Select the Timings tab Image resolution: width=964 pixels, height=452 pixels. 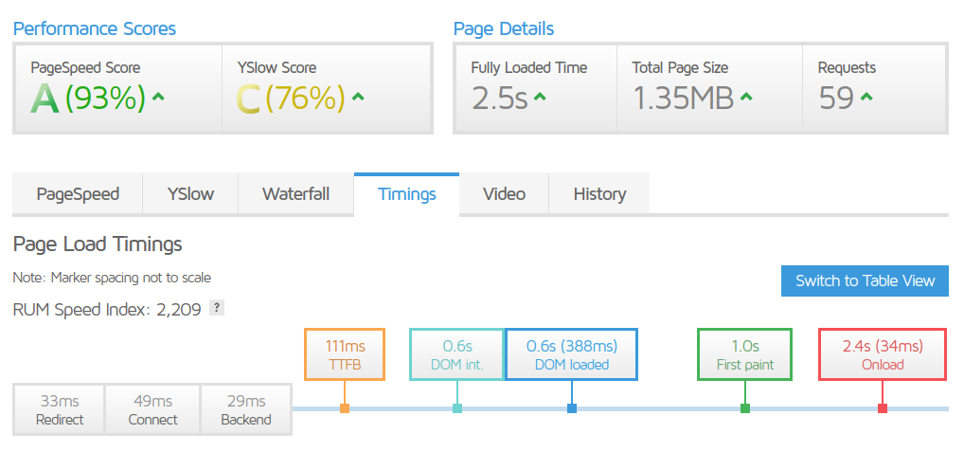pos(406,194)
